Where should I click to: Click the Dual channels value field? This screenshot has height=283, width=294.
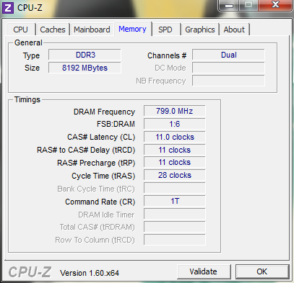click(x=228, y=55)
